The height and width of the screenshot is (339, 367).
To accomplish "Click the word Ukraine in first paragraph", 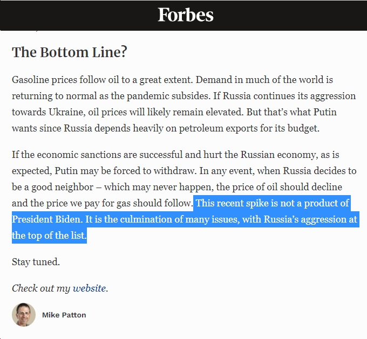I will (x=67, y=112).
